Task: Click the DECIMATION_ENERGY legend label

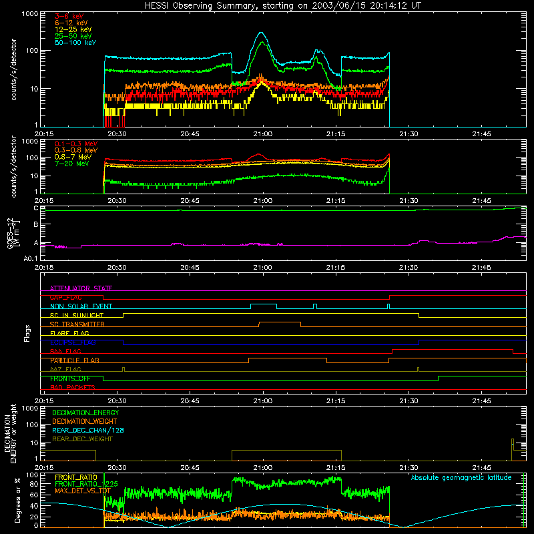Action: pyautogui.click(x=85, y=413)
